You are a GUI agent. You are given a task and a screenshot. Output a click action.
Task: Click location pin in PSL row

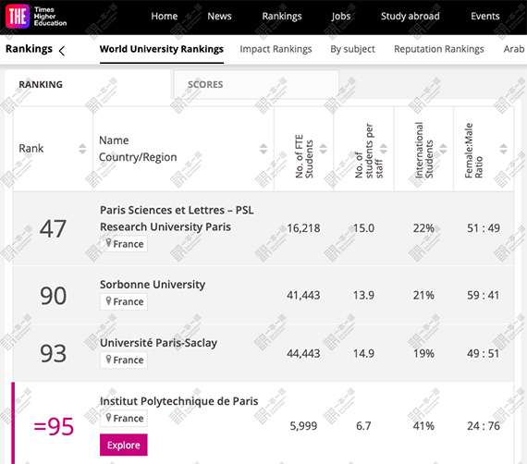click(x=108, y=243)
